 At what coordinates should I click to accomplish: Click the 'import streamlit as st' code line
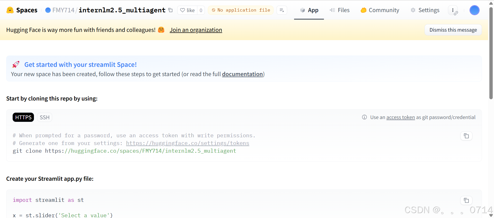tap(48, 200)
